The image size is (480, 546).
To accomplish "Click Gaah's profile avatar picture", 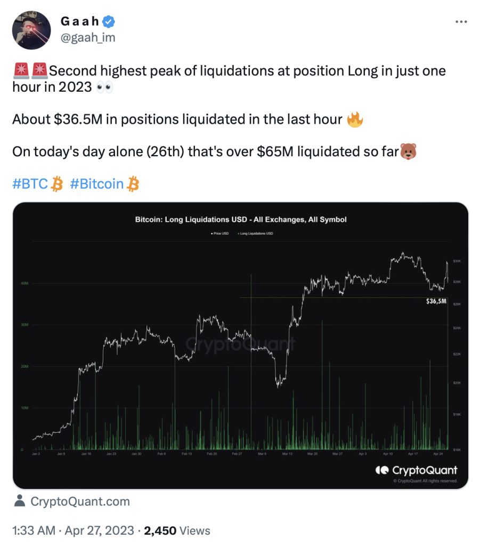I will tap(31, 30).
